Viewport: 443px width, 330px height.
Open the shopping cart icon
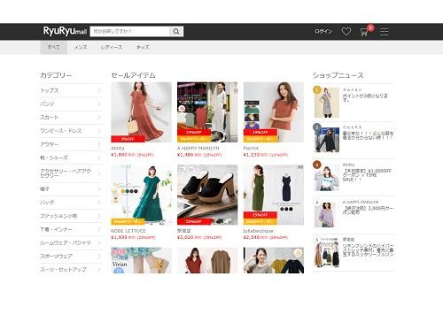pos(364,32)
